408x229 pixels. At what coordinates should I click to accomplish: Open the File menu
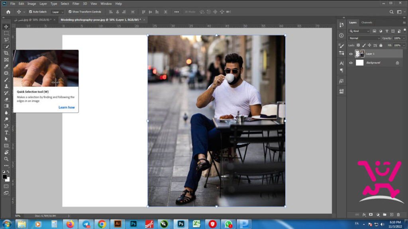click(12, 4)
